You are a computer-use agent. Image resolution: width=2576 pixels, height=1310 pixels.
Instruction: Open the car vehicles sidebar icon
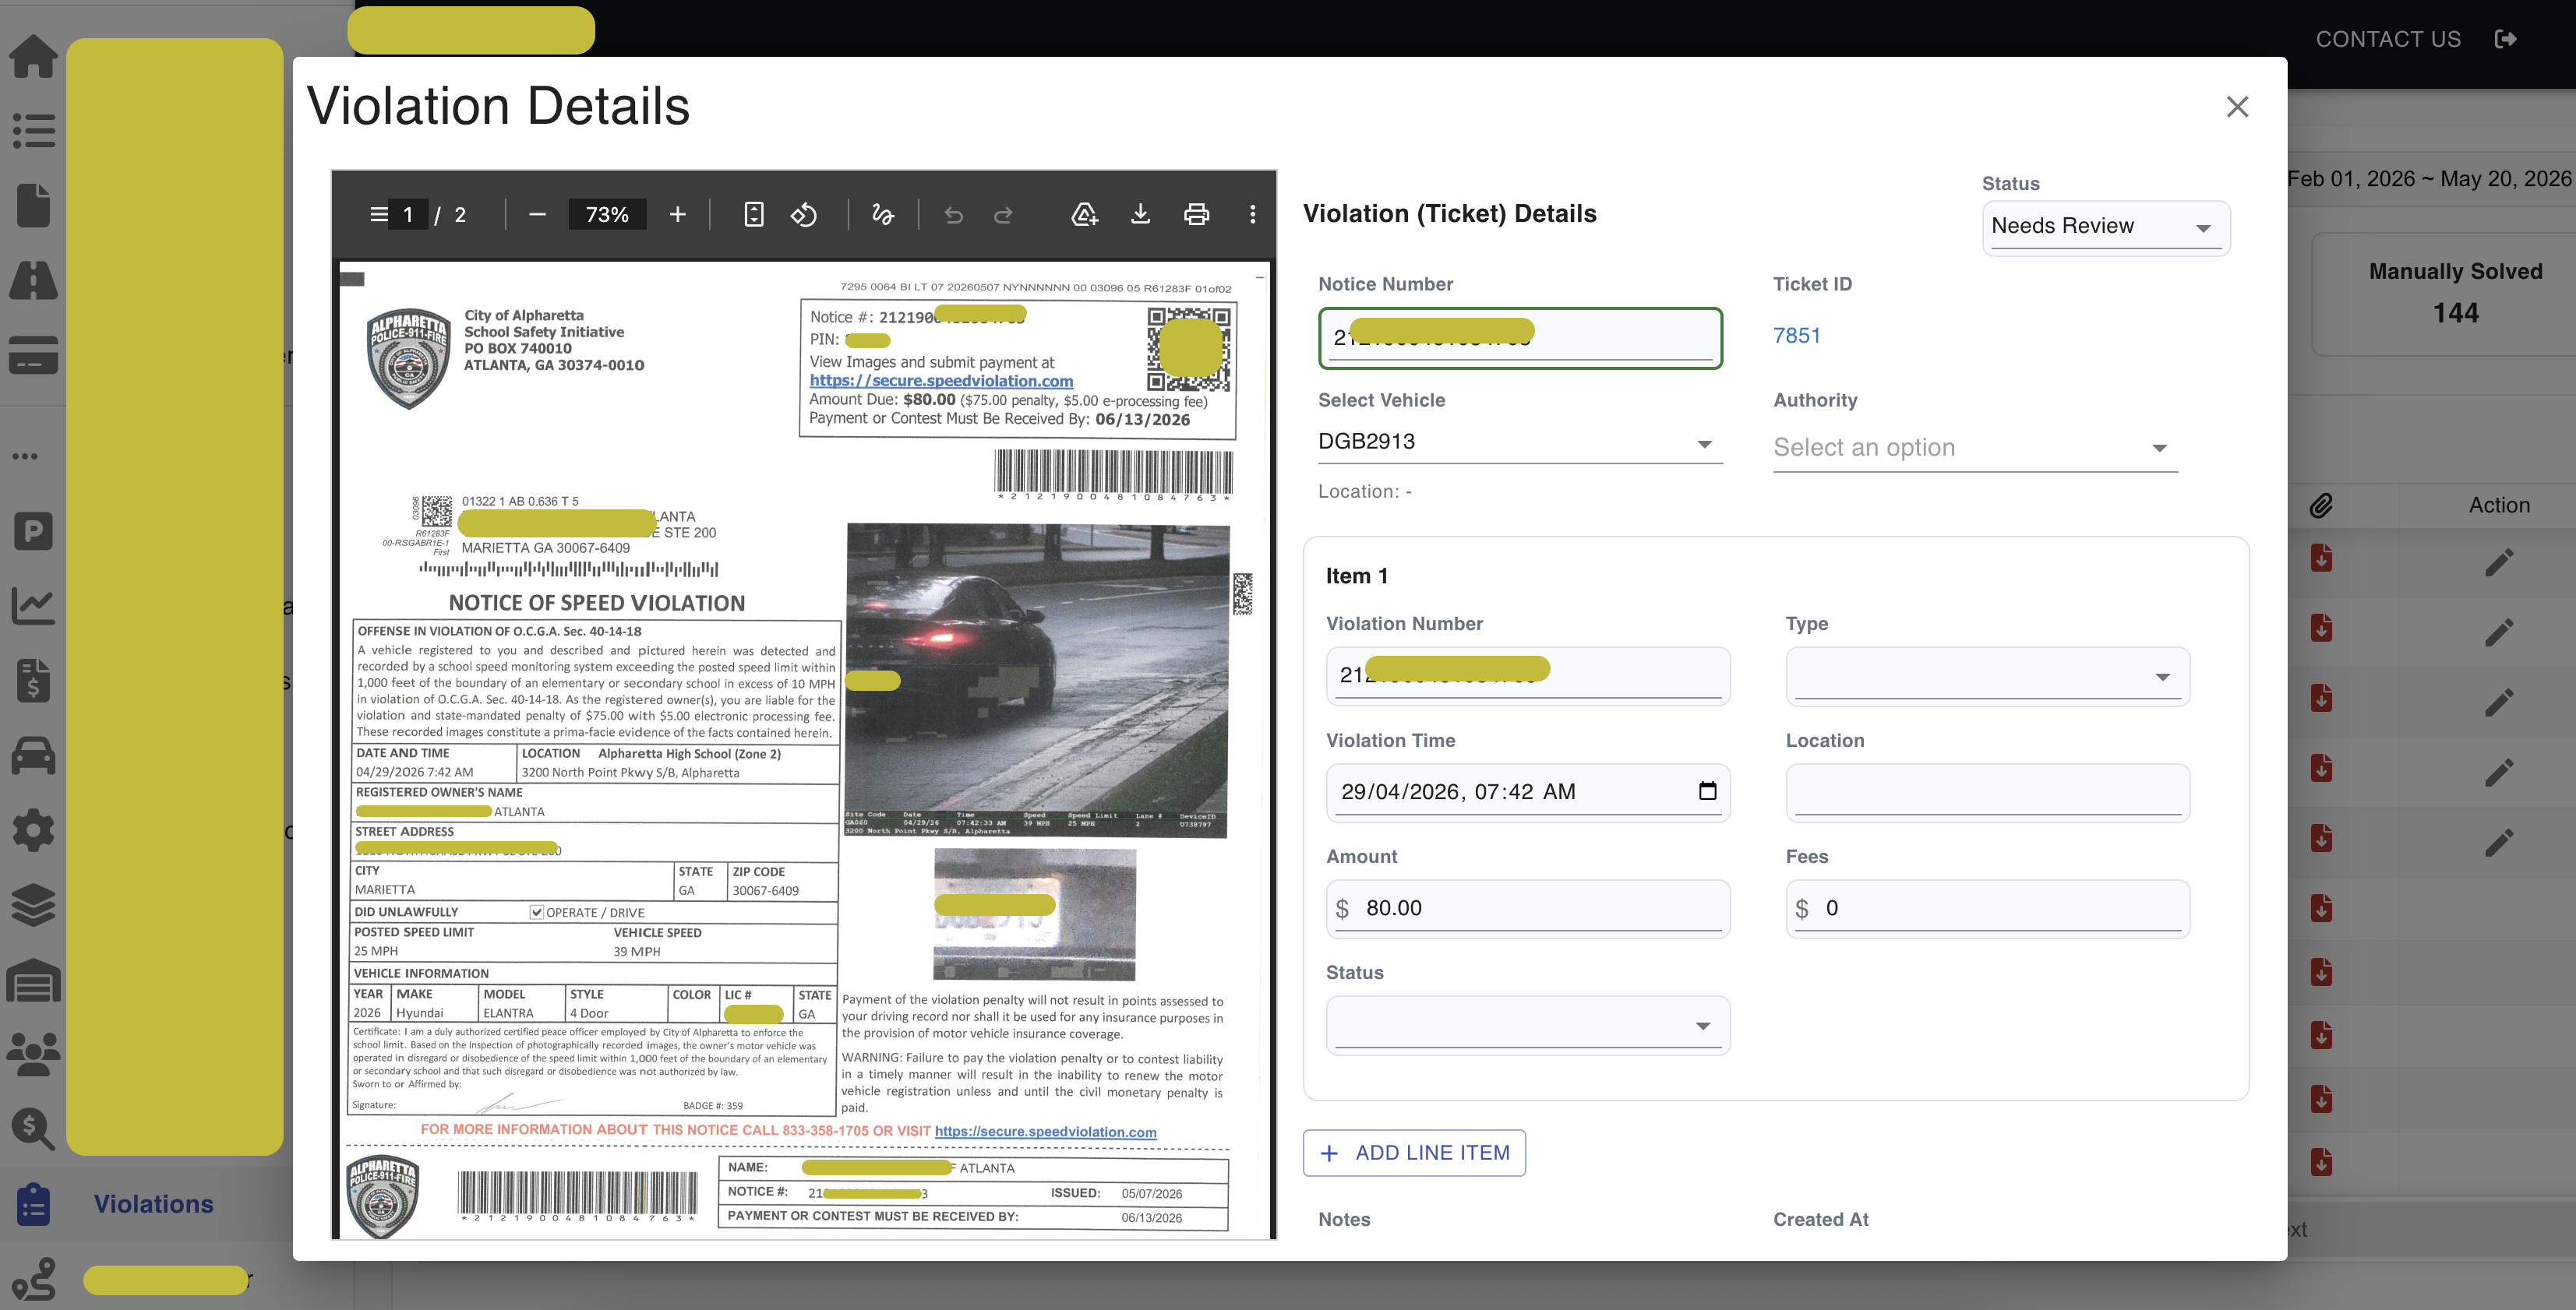33,755
